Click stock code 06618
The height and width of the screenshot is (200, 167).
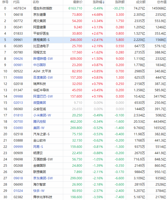pyautogui.click(x=18, y=15)
